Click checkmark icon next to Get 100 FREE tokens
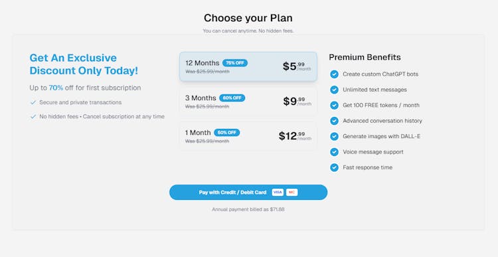This screenshot has width=498, height=257. 334,105
